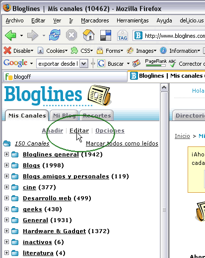Expand the cine folder
The image size is (205, 258).
click(x=6, y=187)
